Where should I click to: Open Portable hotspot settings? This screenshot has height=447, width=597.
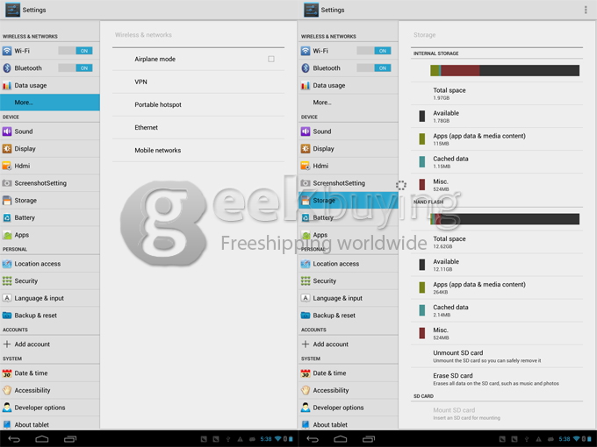(198, 104)
